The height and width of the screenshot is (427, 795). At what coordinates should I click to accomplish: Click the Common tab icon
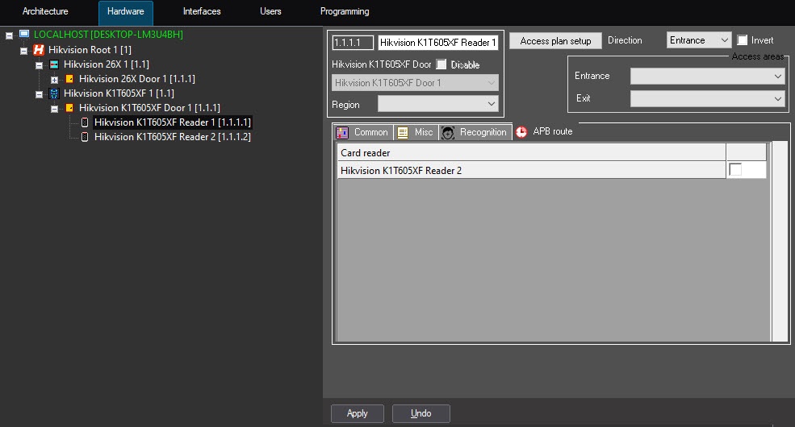pos(342,133)
